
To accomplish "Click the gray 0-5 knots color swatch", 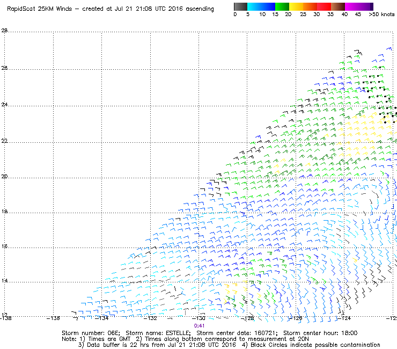I will coord(240,6).
